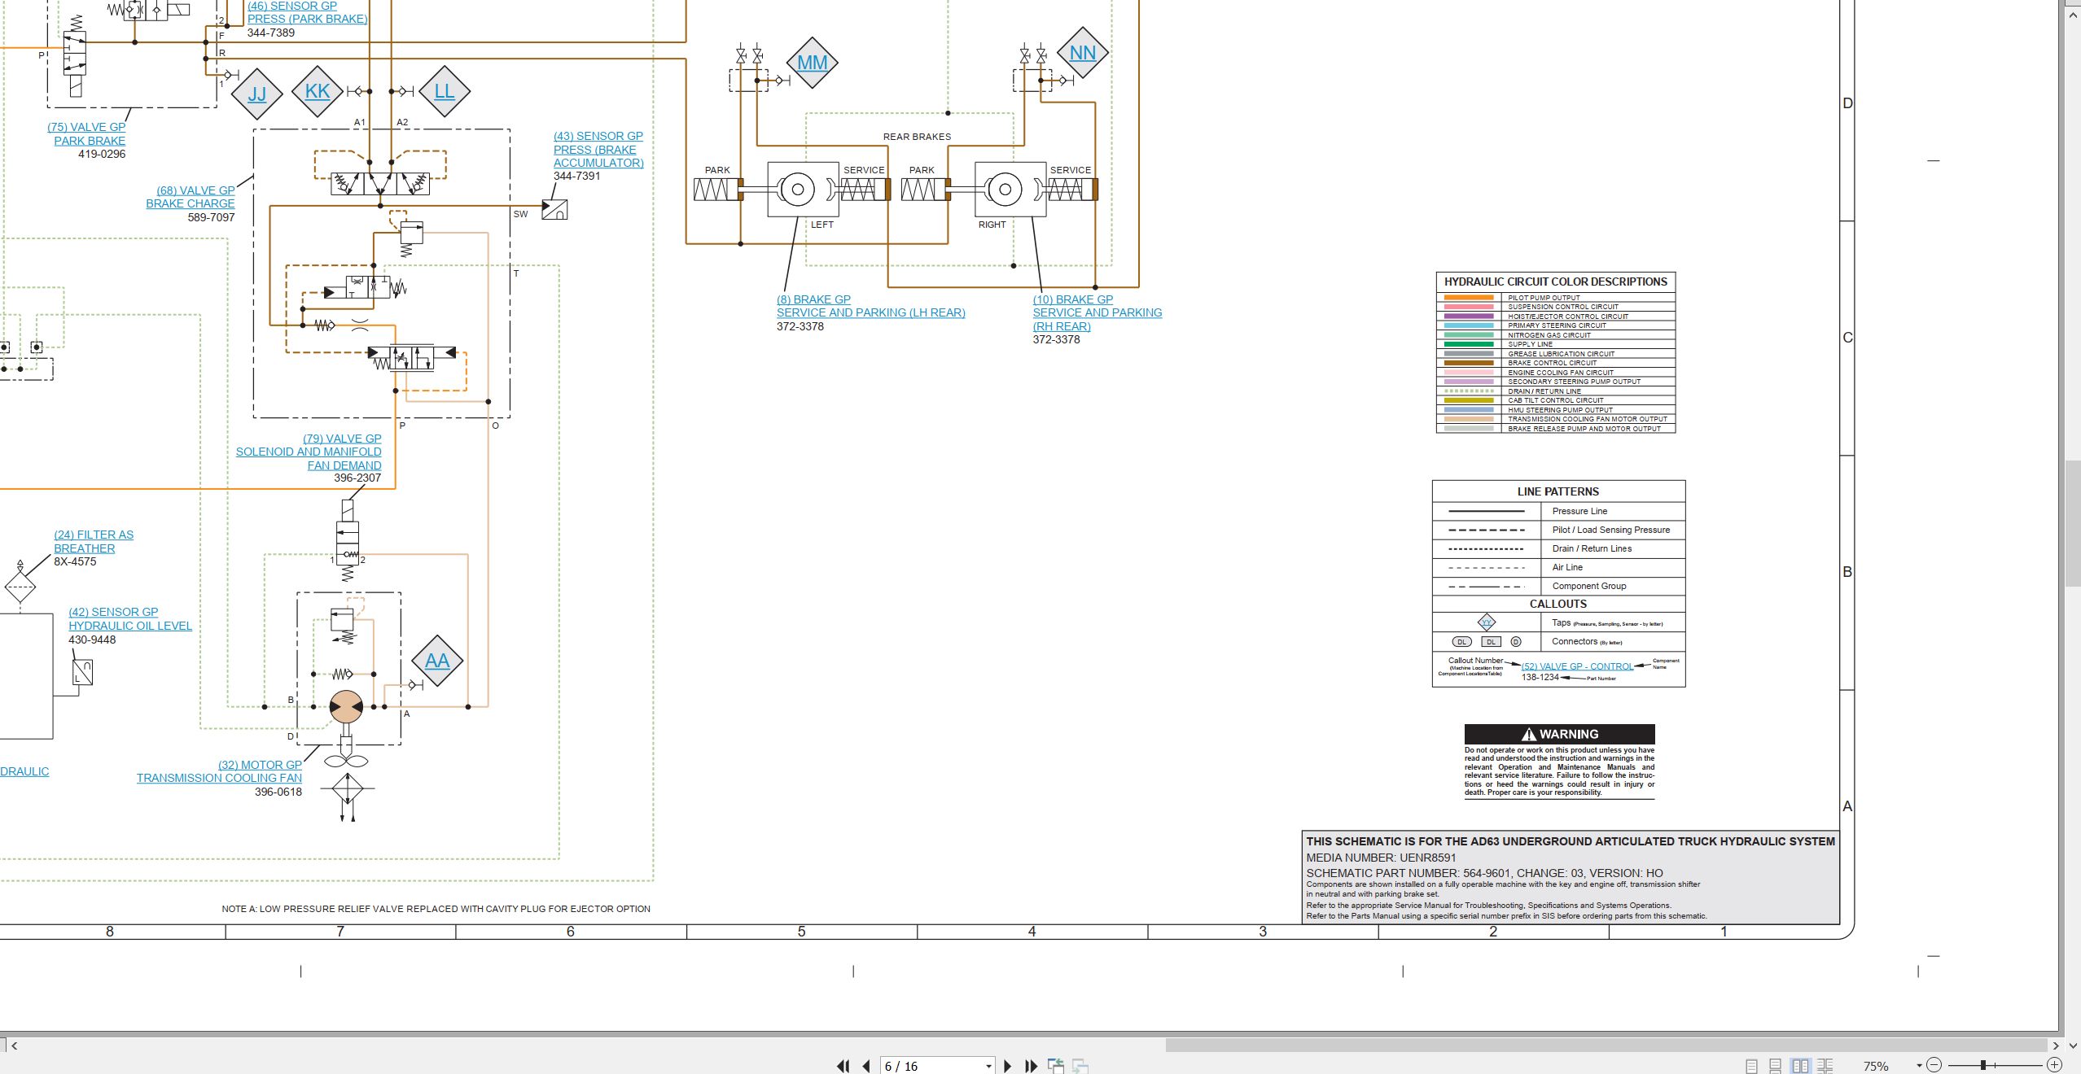Click the Hoist/Ejector Control Circuit purple swatch

point(1469,317)
